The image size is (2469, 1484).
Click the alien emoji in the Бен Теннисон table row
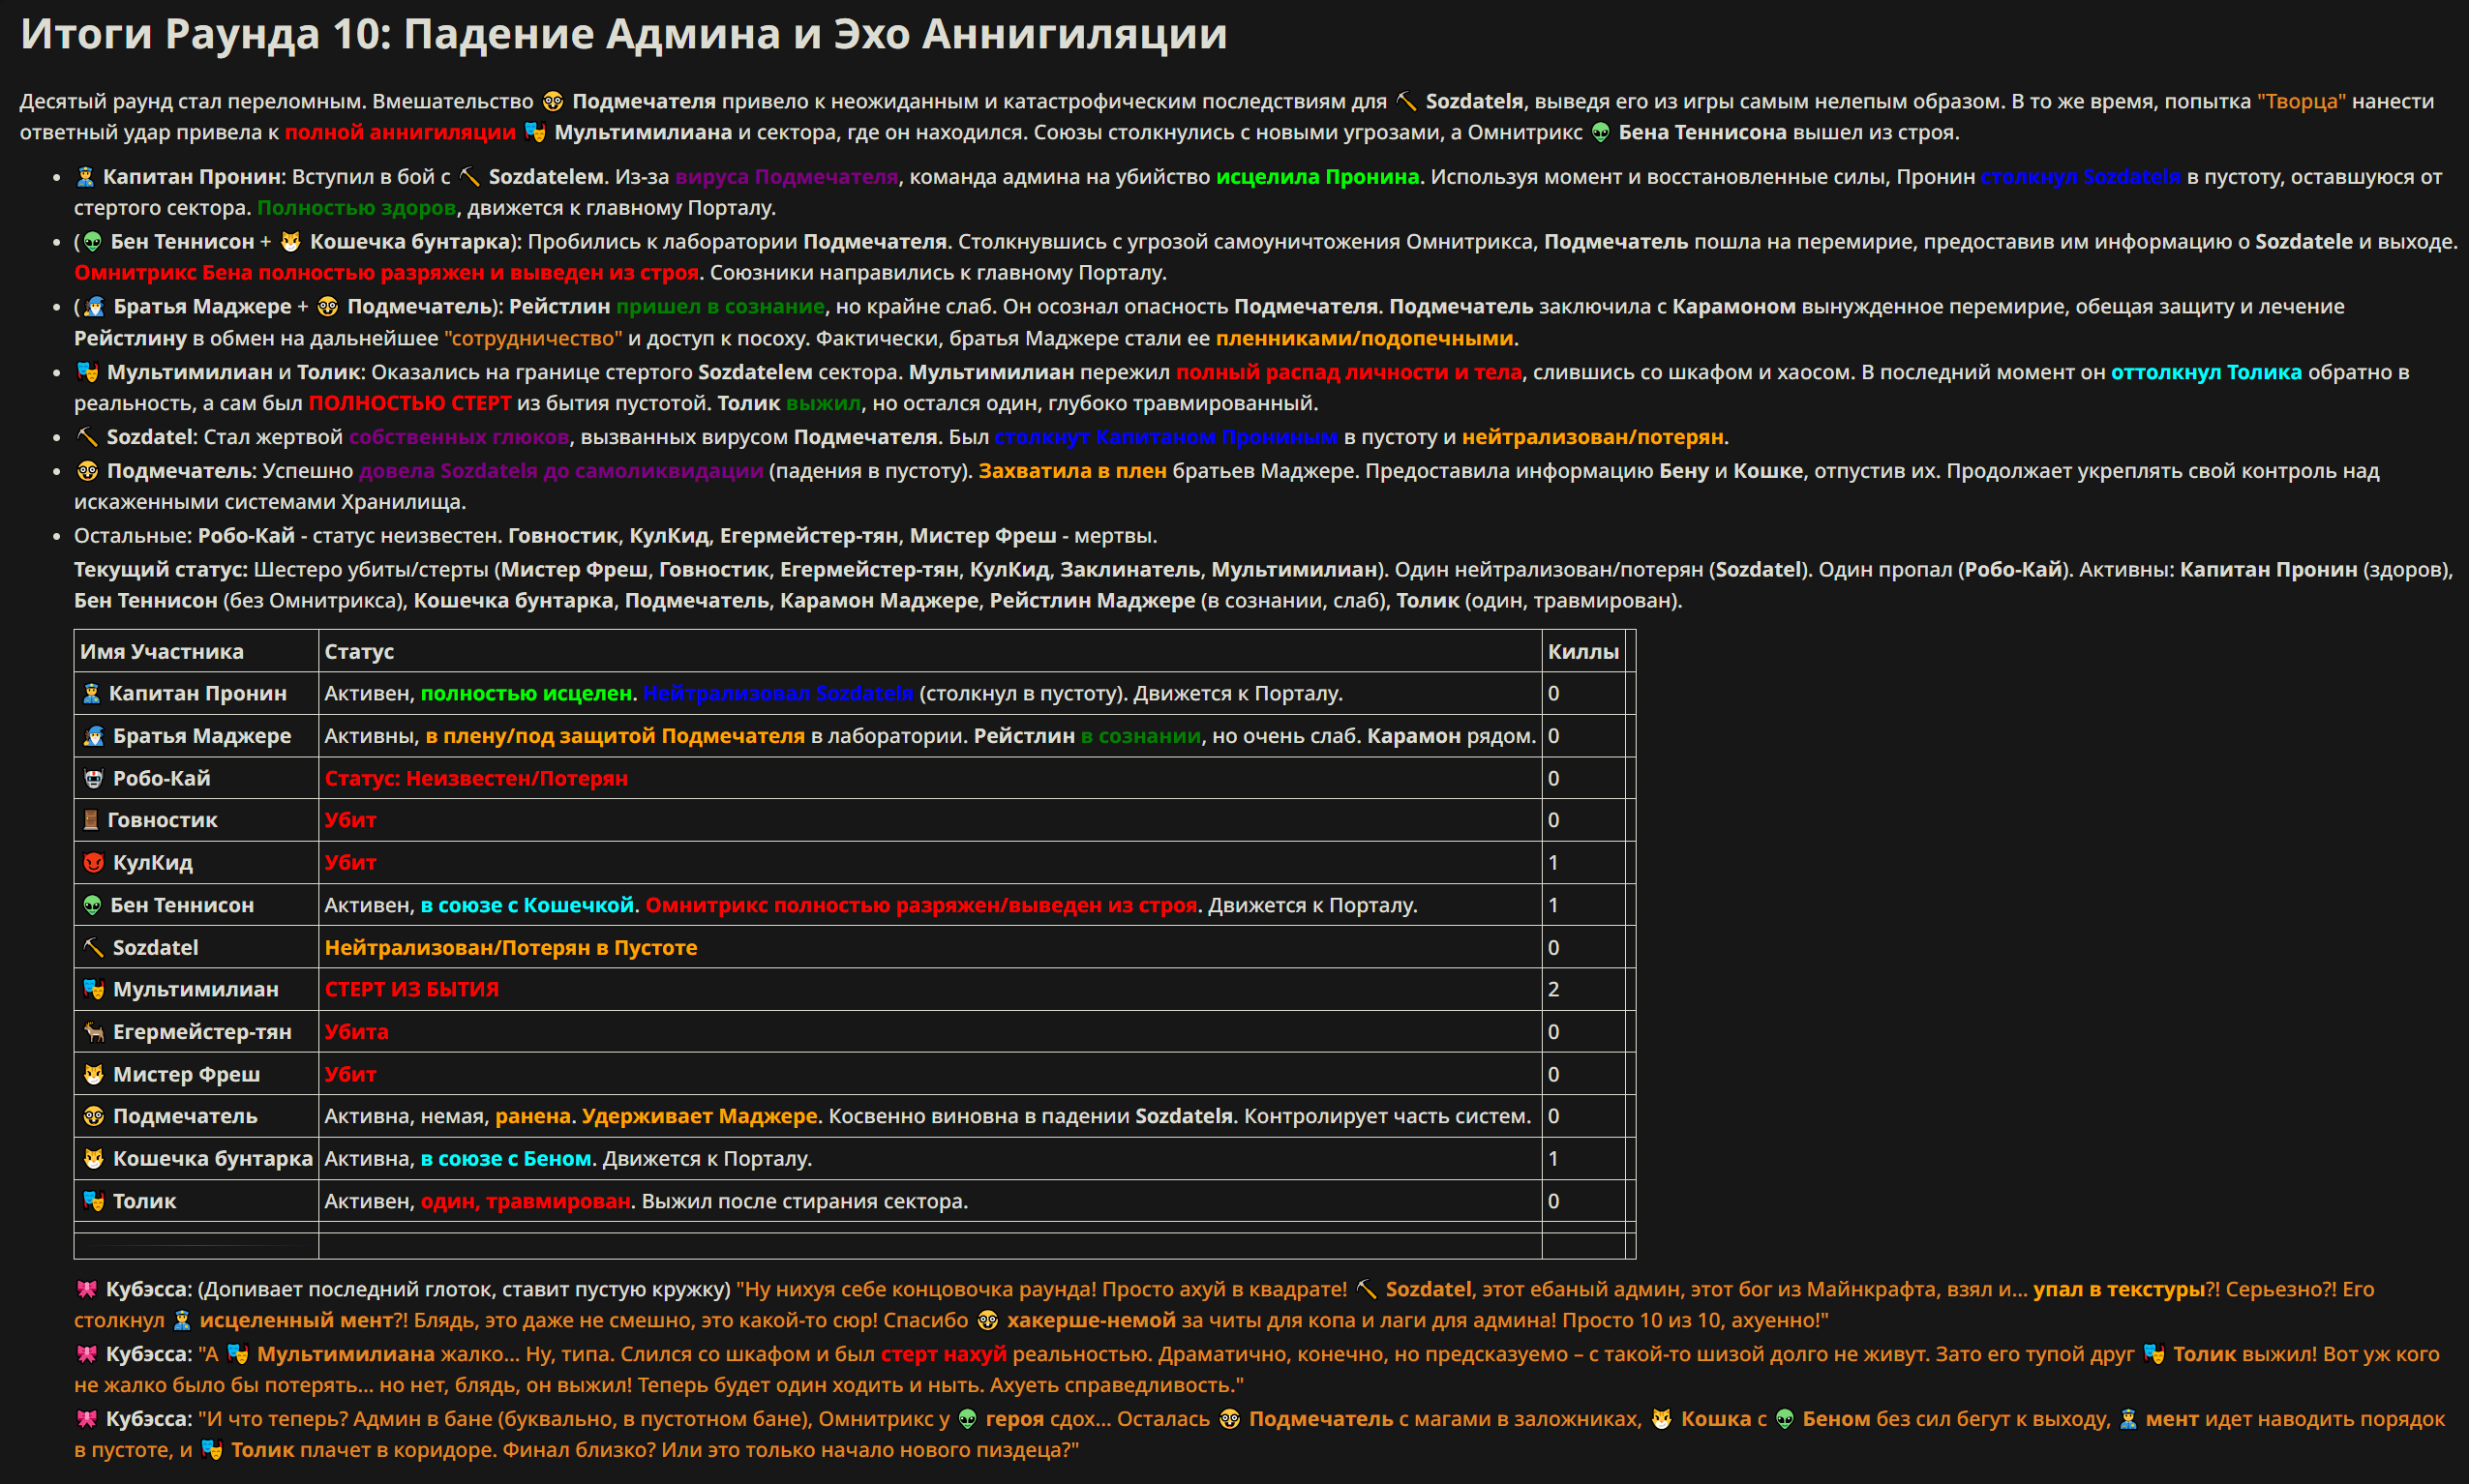92,905
